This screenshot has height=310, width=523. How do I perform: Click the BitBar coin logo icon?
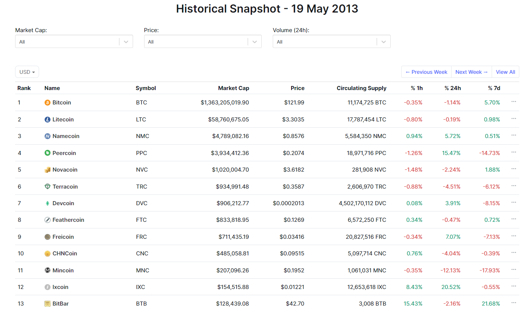tap(47, 304)
